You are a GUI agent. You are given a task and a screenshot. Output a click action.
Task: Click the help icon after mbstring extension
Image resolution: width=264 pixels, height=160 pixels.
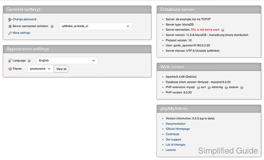(226, 88)
